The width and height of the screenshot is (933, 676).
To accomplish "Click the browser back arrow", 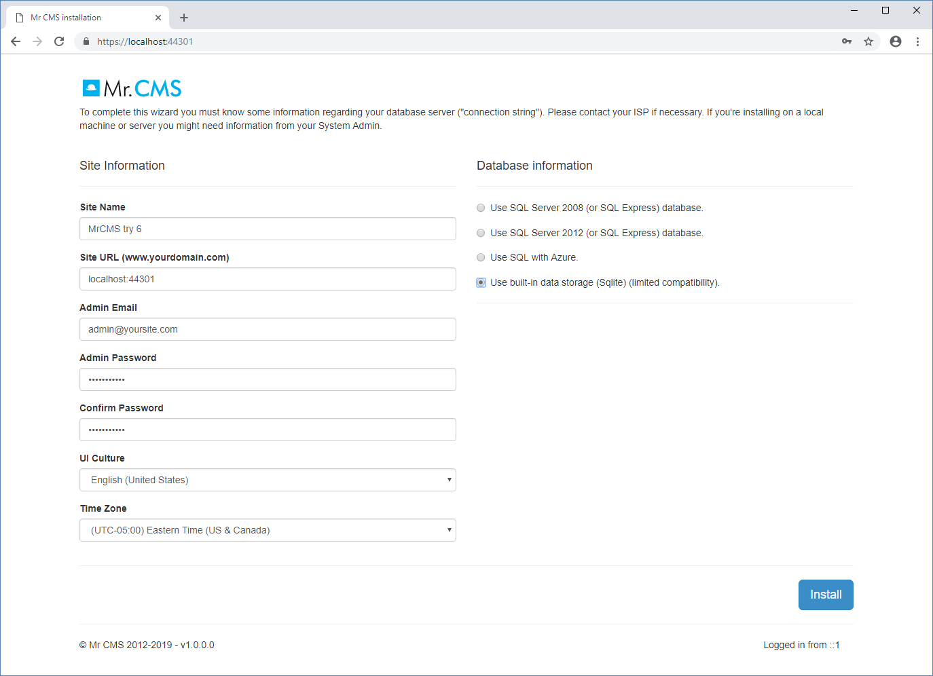I will pyautogui.click(x=16, y=41).
